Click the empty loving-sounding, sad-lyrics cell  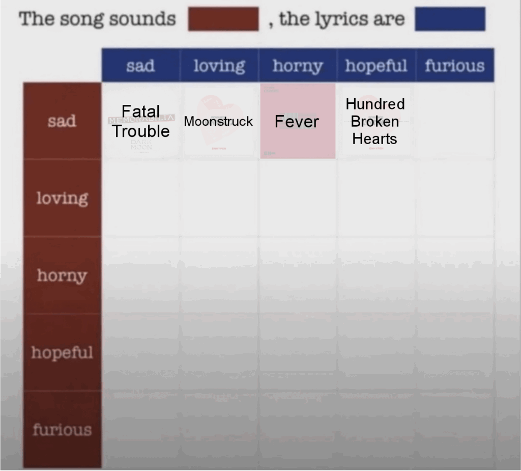coord(141,198)
